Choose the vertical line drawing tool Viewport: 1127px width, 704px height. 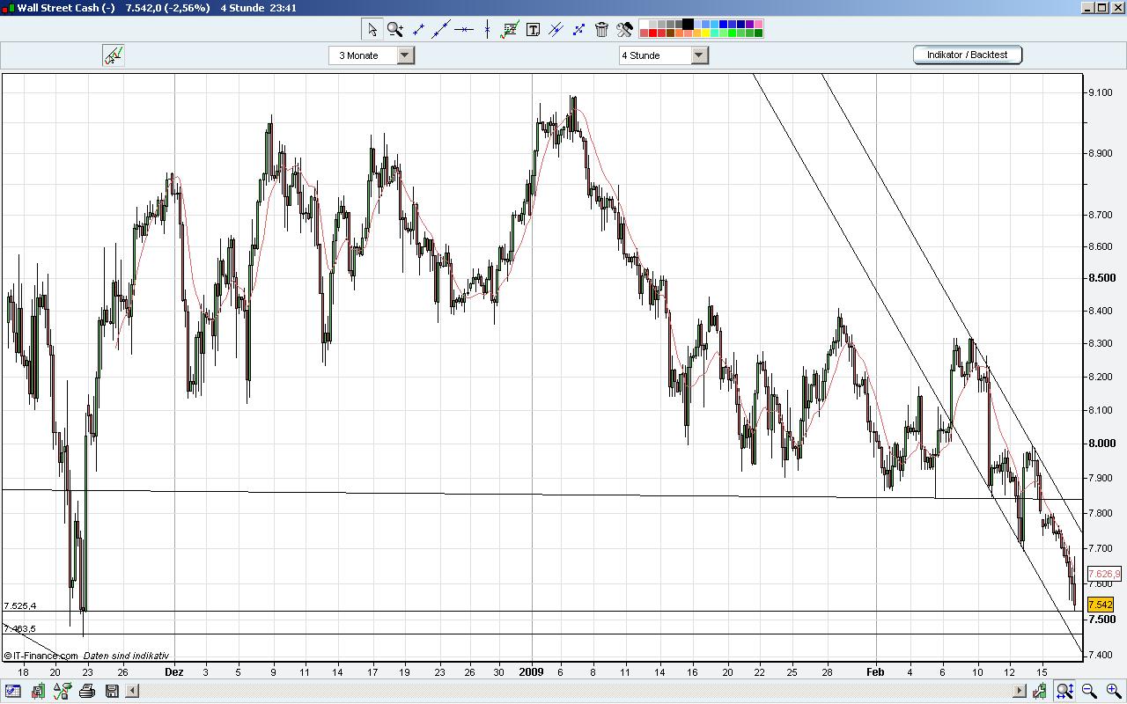(486, 29)
